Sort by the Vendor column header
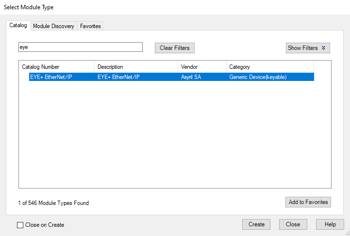 click(x=201, y=67)
